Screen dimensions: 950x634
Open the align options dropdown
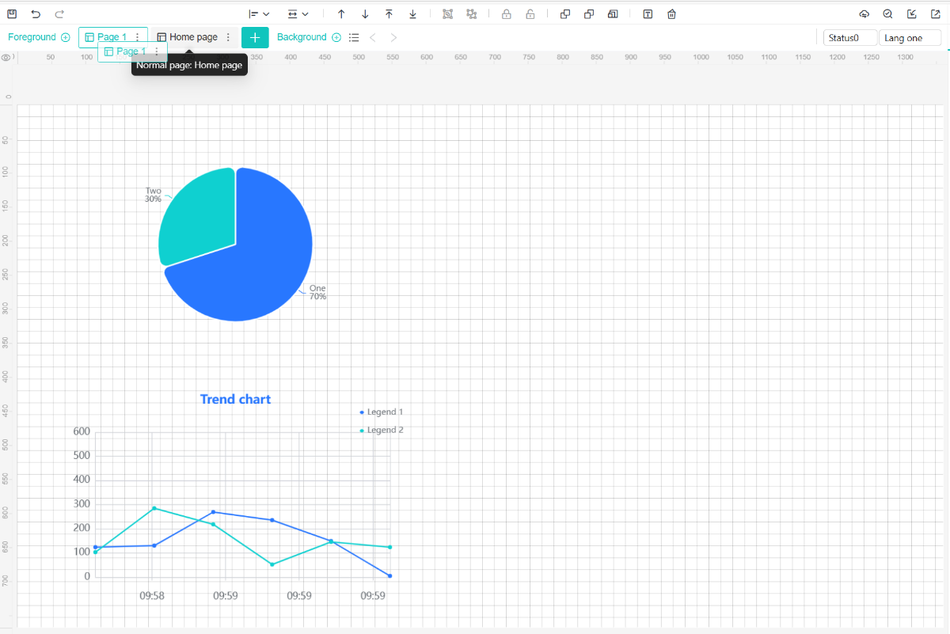click(x=259, y=13)
